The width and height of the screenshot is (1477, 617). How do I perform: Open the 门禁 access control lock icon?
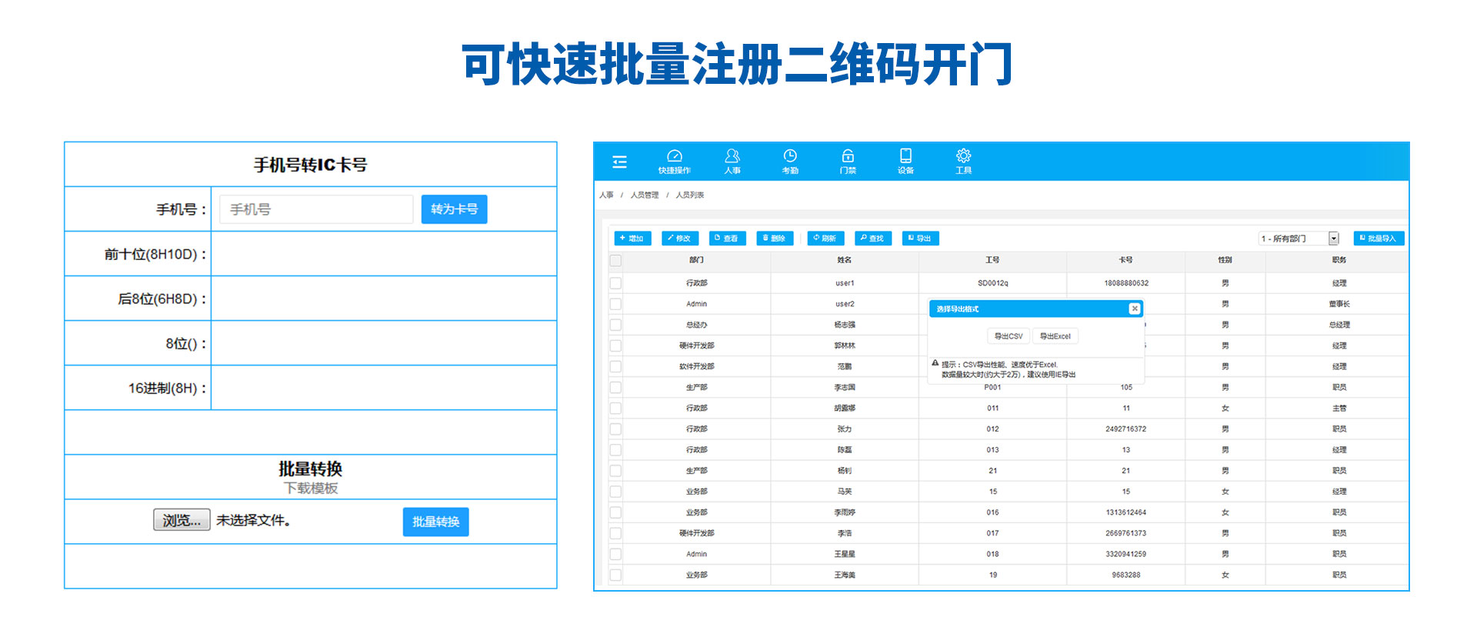pos(848,162)
